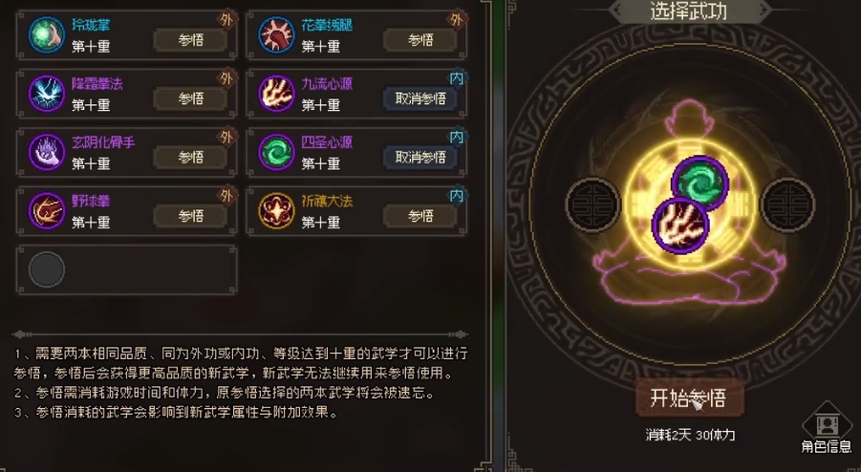The height and width of the screenshot is (472, 861).
Task: Toggle 取消参悟 for 四圣心源
Action: [x=420, y=158]
